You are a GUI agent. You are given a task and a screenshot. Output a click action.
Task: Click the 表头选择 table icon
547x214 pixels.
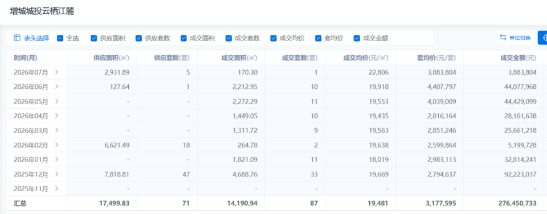click(x=17, y=38)
